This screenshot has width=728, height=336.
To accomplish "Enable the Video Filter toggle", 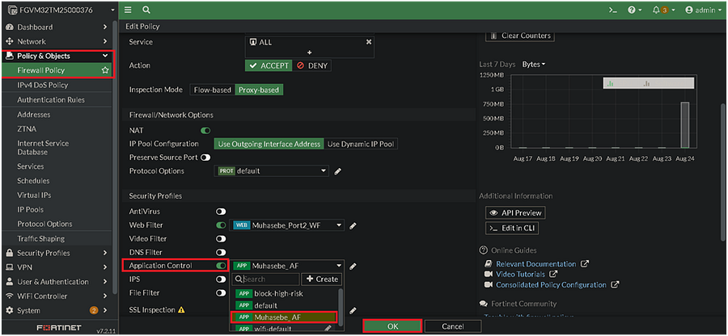I will pos(221,239).
